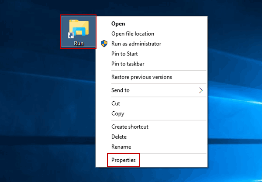
Task: Open Properties from the context menu
Action: pos(152,160)
